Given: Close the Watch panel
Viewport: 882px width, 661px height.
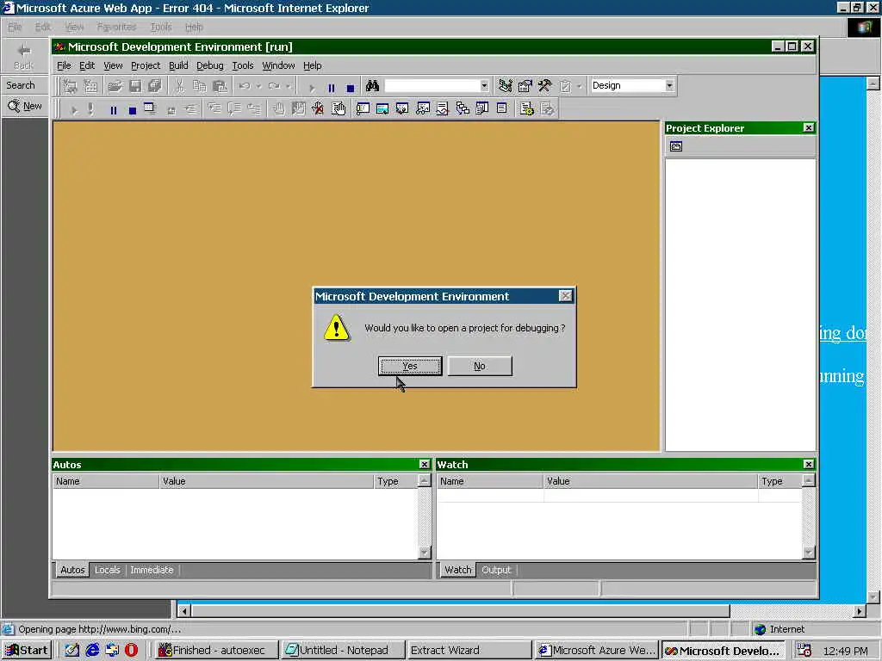Looking at the screenshot, I should point(808,464).
